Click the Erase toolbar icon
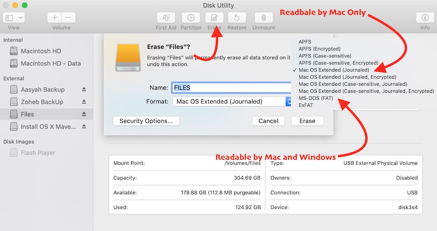Screen dimensions: 437x231 (x=214, y=18)
